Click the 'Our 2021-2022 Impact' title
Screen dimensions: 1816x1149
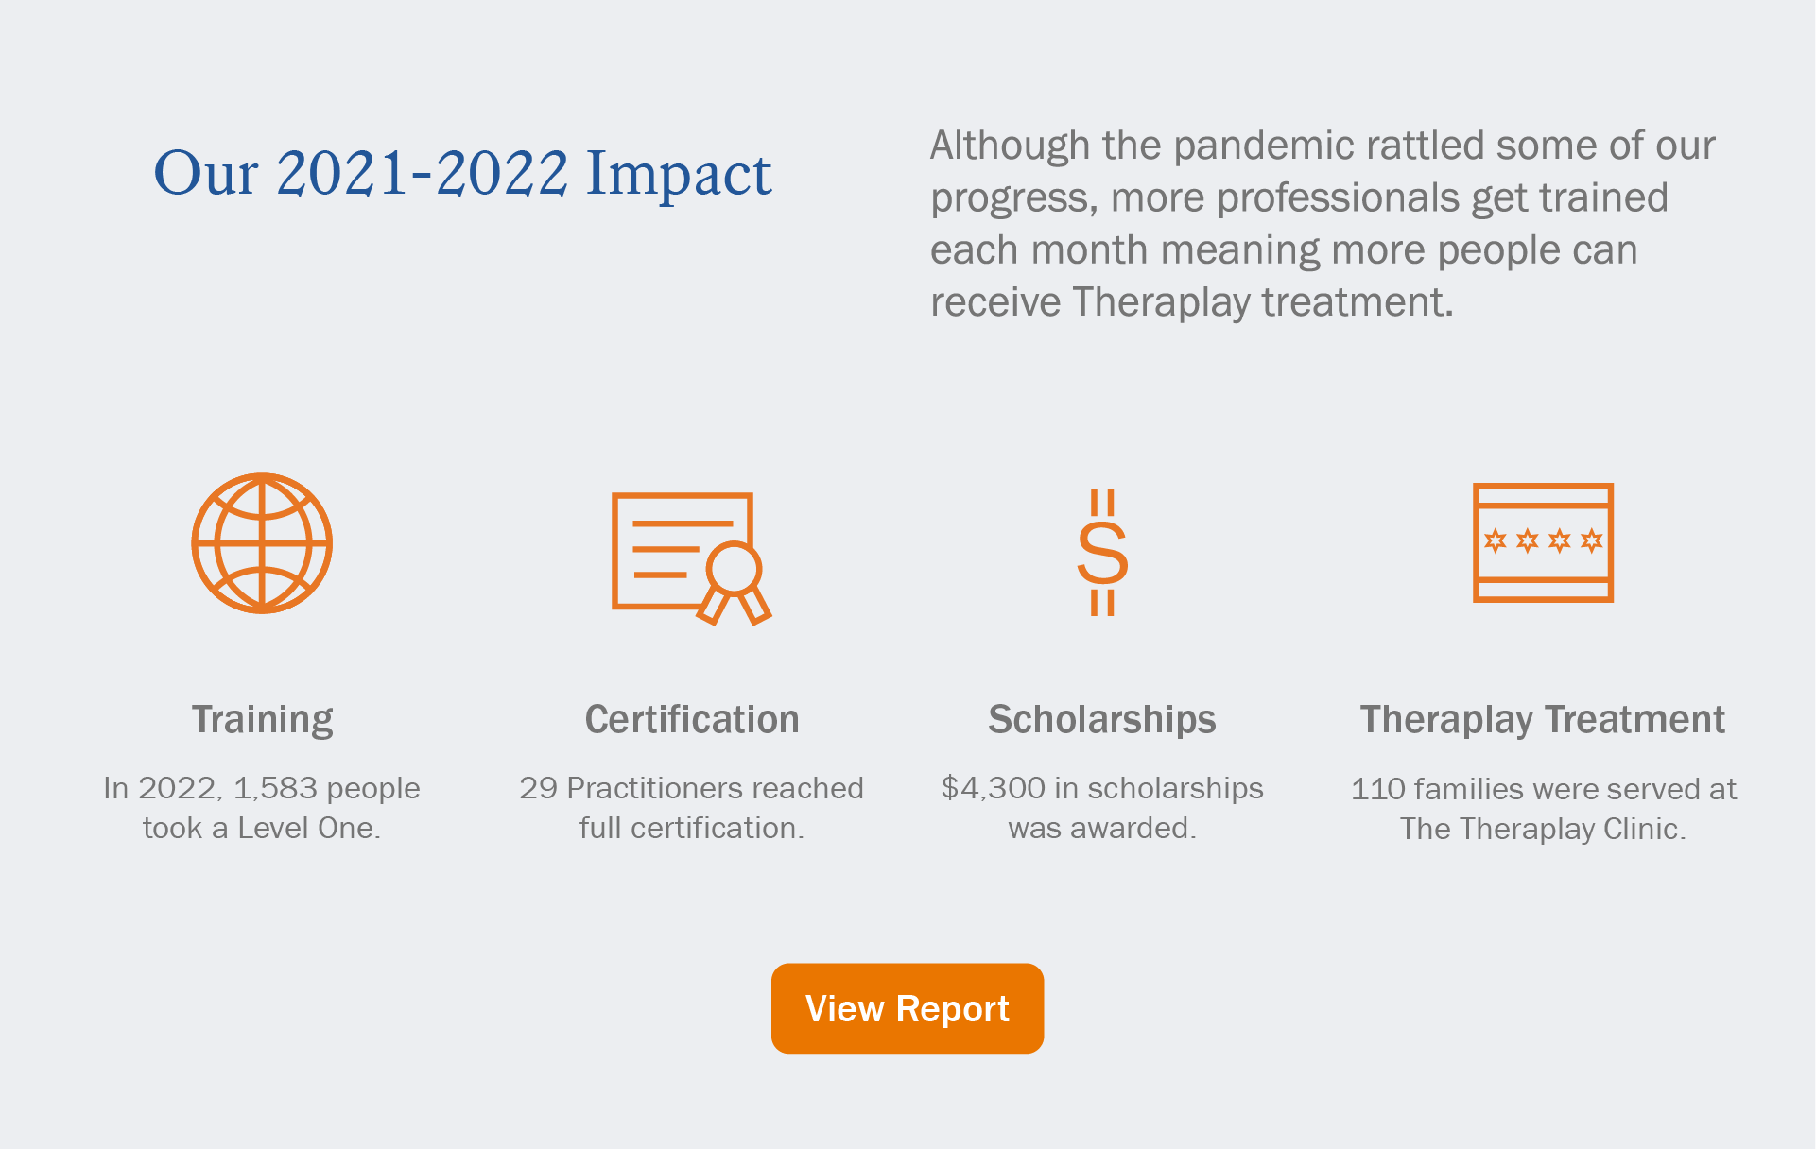pyautogui.click(x=462, y=174)
